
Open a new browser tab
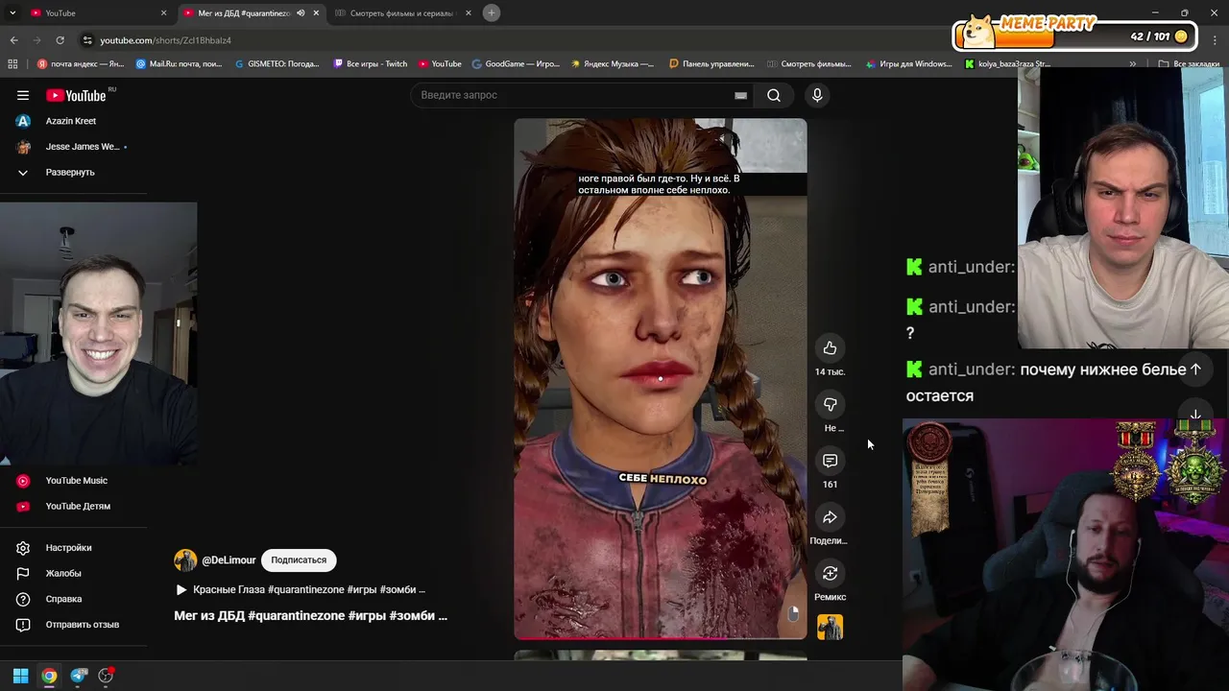pos(492,12)
